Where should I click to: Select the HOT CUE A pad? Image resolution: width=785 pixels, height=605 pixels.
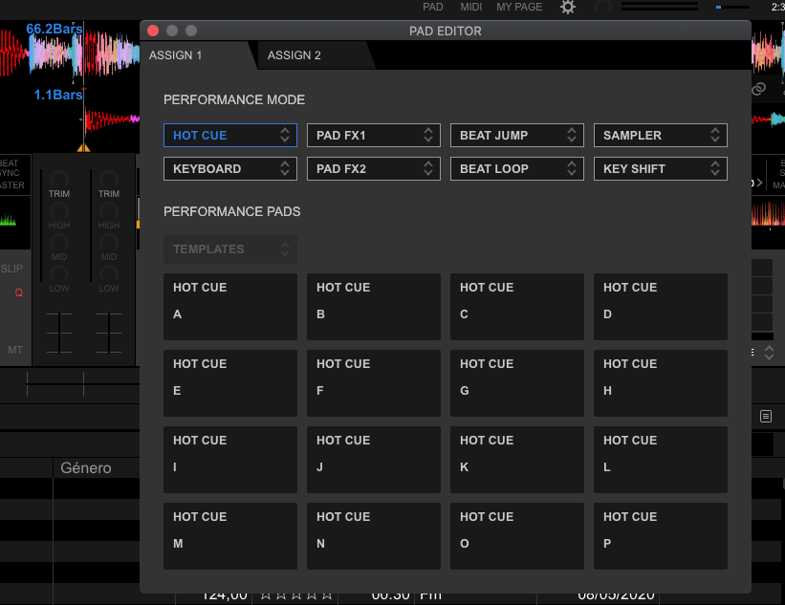pyautogui.click(x=230, y=307)
